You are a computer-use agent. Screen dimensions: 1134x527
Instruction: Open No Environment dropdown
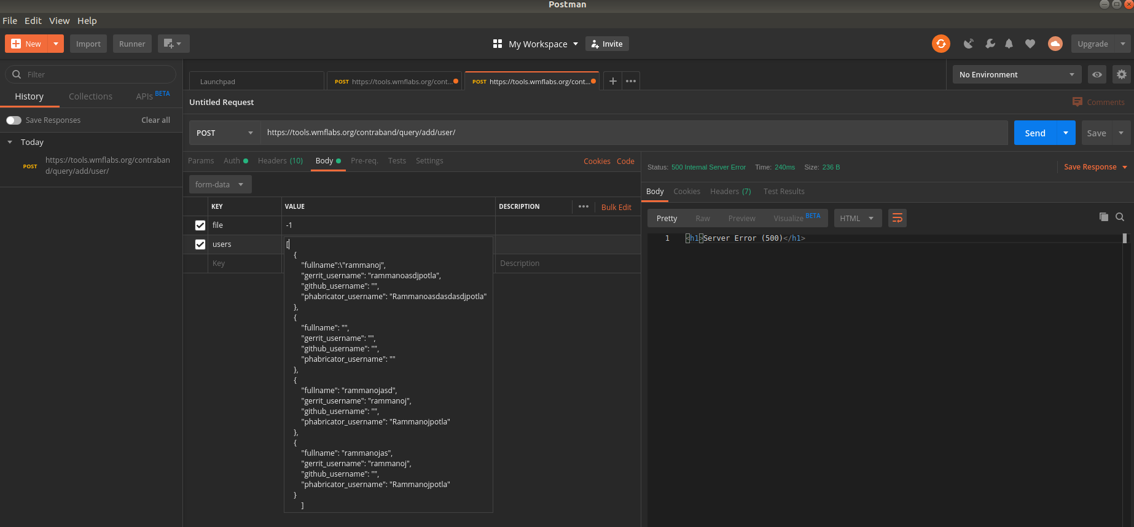point(1017,74)
